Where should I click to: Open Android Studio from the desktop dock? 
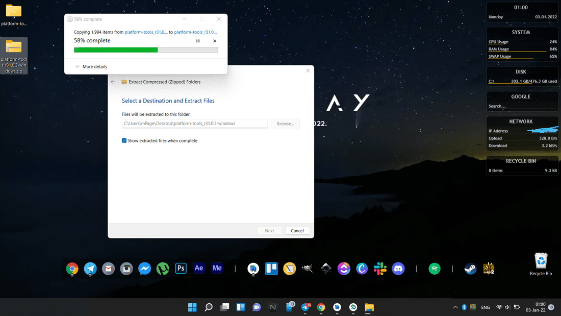[x=253, y=269]
